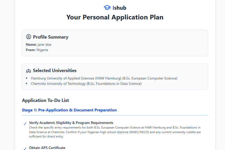Click the Ishub brand name

click(x=119, y=8)
